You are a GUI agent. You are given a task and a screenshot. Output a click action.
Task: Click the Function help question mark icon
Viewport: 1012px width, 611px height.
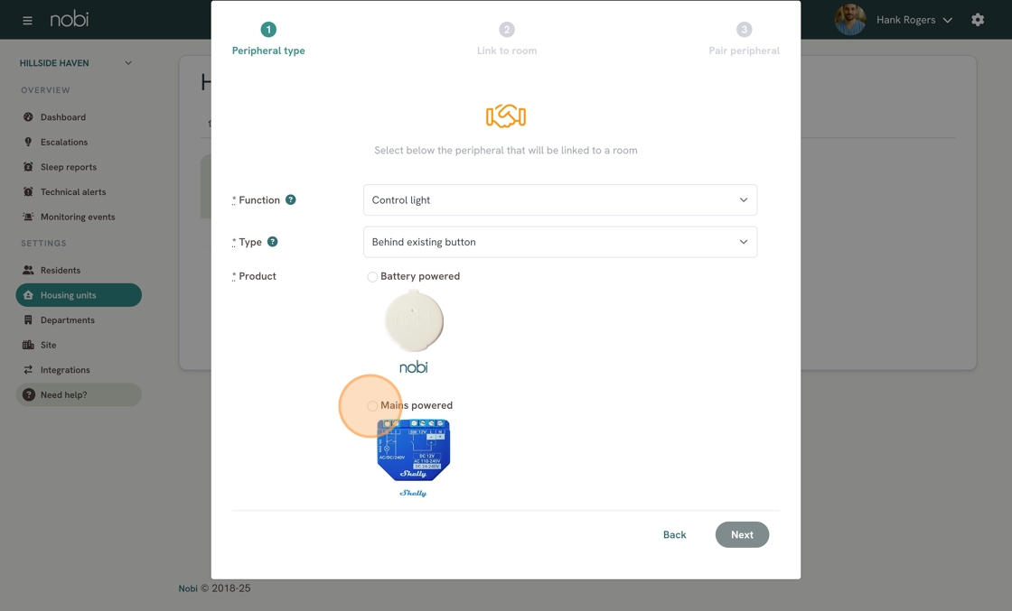pyautogui.click(x=290, y=199)
